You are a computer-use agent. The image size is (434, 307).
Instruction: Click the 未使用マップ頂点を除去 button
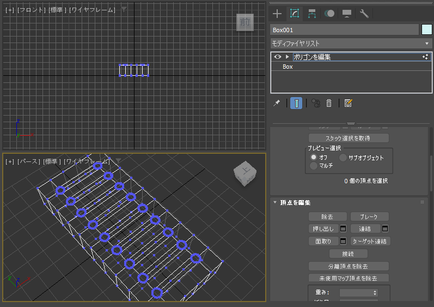[349, 278]
